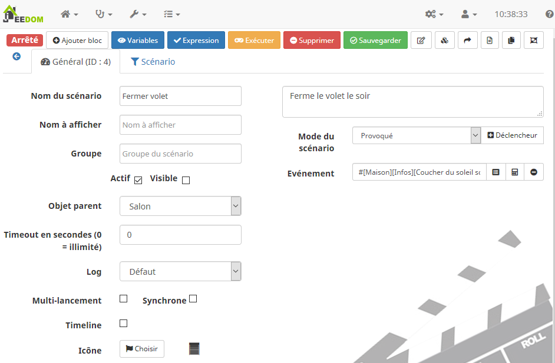
Task: Click the Ajouter bloc button
Action: tap(77, 40)
